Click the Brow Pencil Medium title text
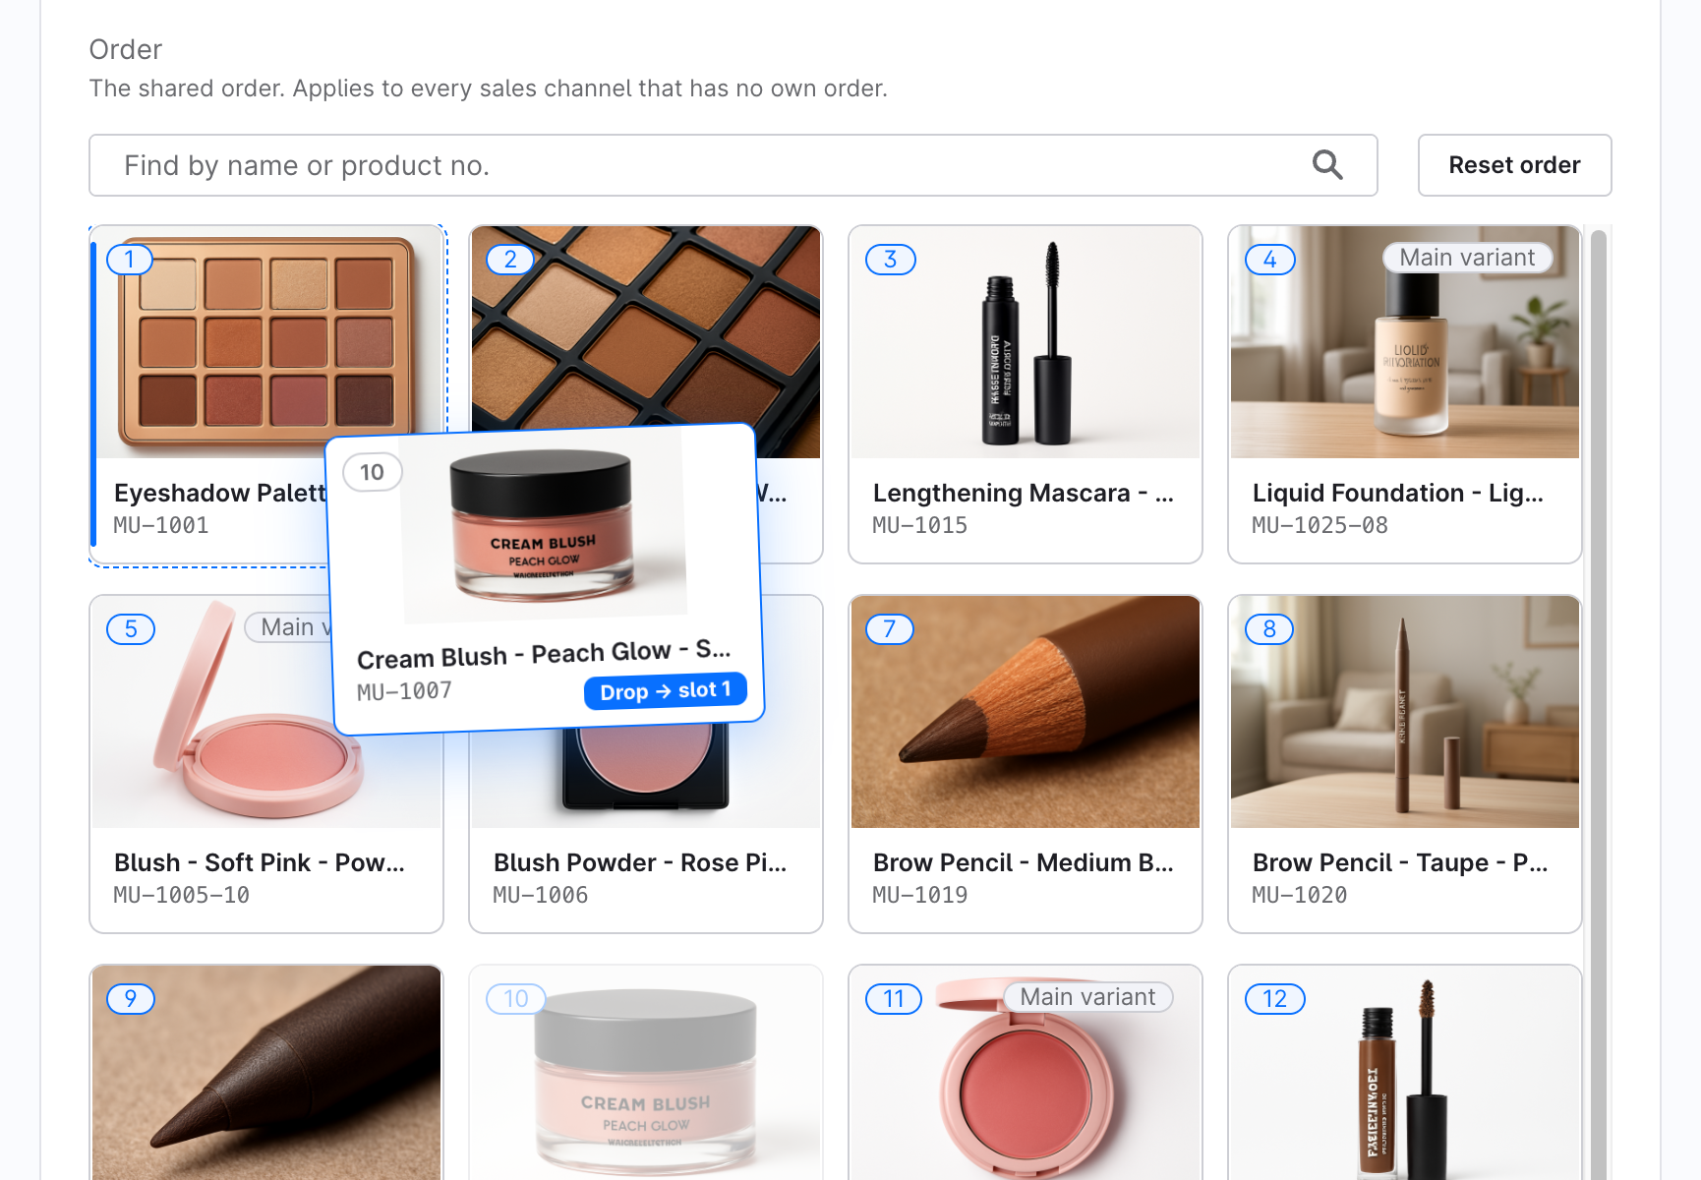The height and width of the screenshot is (1180, 1701). [1024, 862]
